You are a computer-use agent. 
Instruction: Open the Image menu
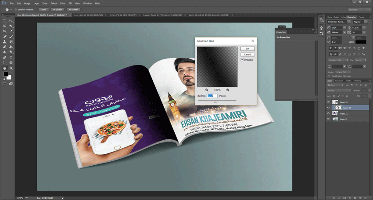[27, 4]
